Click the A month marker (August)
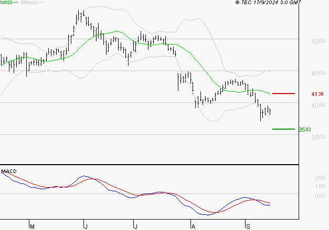329x230 pixels. tap(193, 227)
